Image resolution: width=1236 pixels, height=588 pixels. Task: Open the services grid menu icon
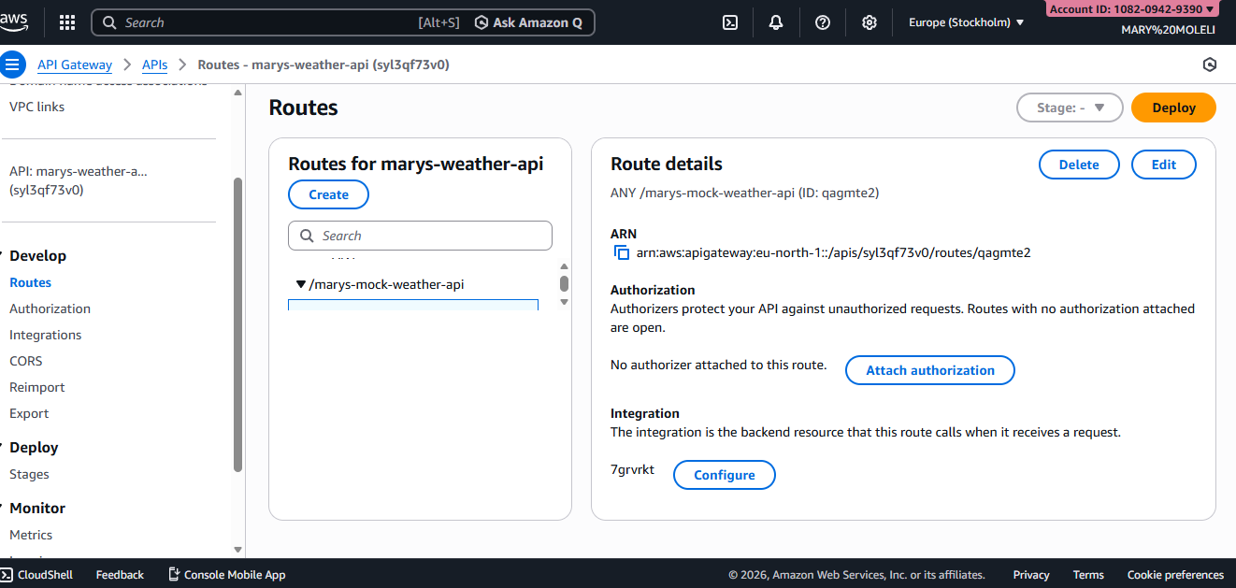tap(67, 22)
